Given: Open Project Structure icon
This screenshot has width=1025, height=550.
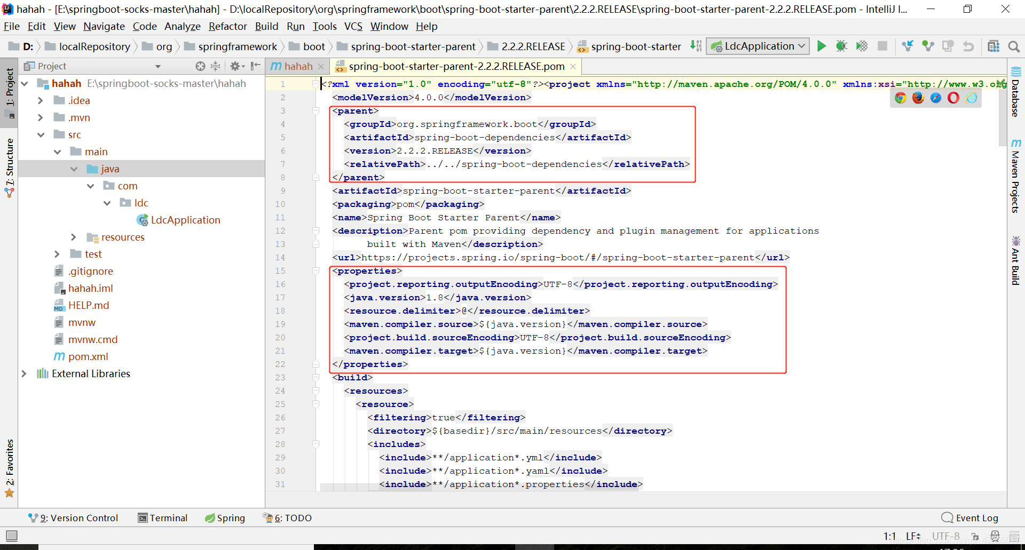Looking at the screenshot, I should [x=994, y=46].
